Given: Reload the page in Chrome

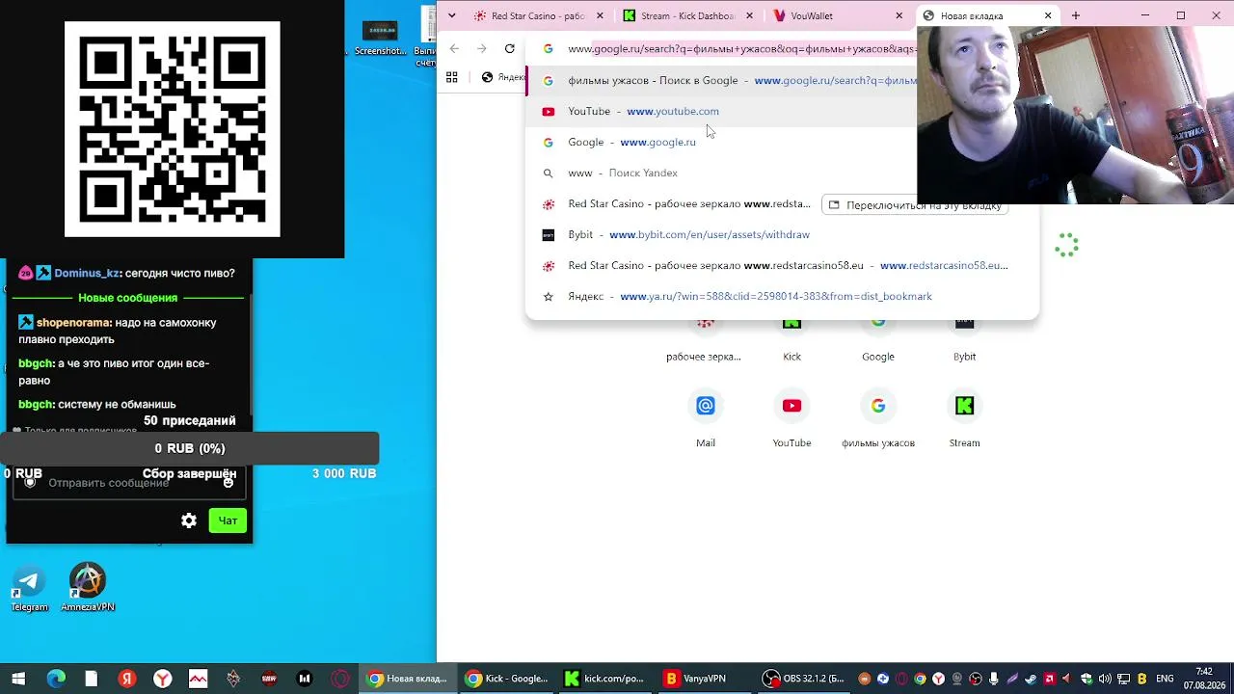Looking at the screenshot, I should point(509,48).
